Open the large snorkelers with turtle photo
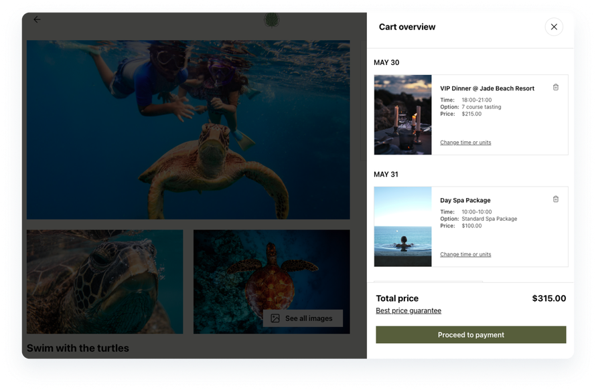The image size is (596, 390). (188, 130)
